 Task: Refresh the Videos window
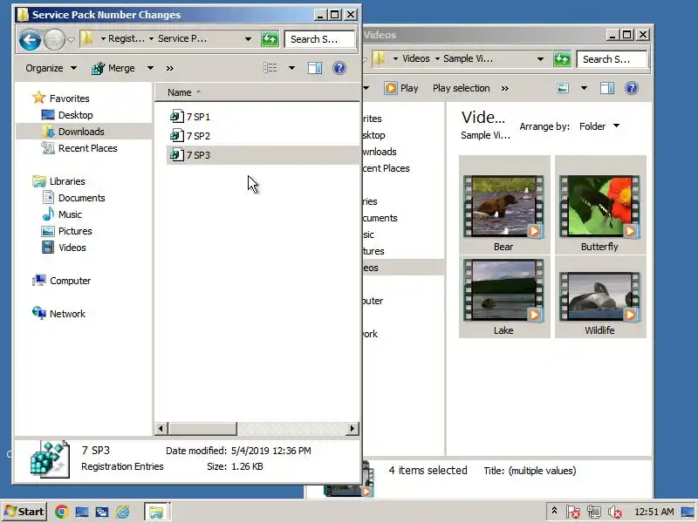(562, 59)
